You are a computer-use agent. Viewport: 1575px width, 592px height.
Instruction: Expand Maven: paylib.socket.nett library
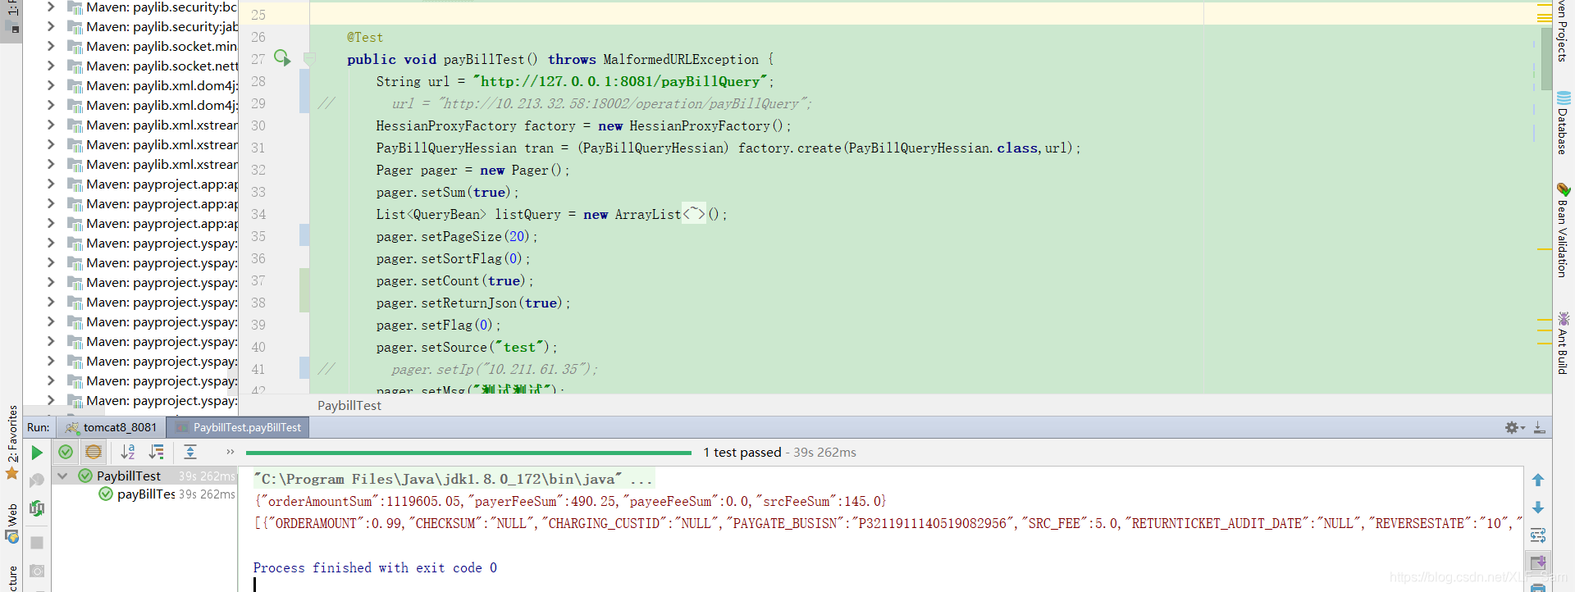point(50,66)
